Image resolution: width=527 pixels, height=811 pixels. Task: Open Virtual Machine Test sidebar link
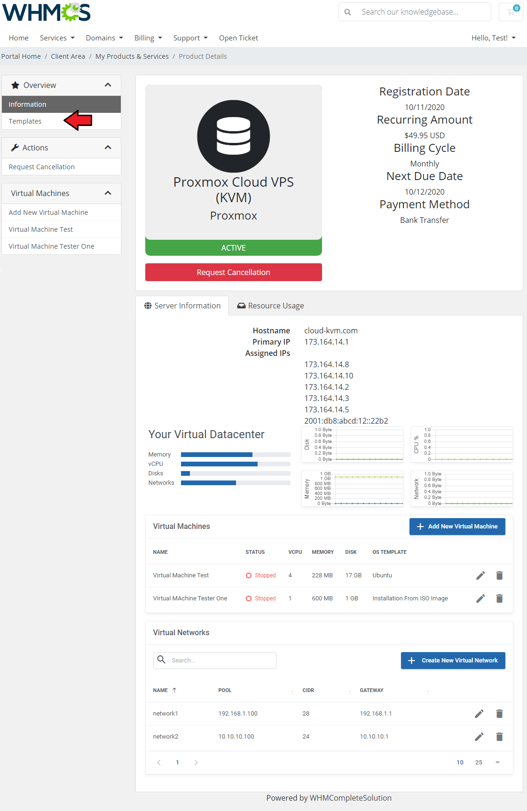[61, 229]
